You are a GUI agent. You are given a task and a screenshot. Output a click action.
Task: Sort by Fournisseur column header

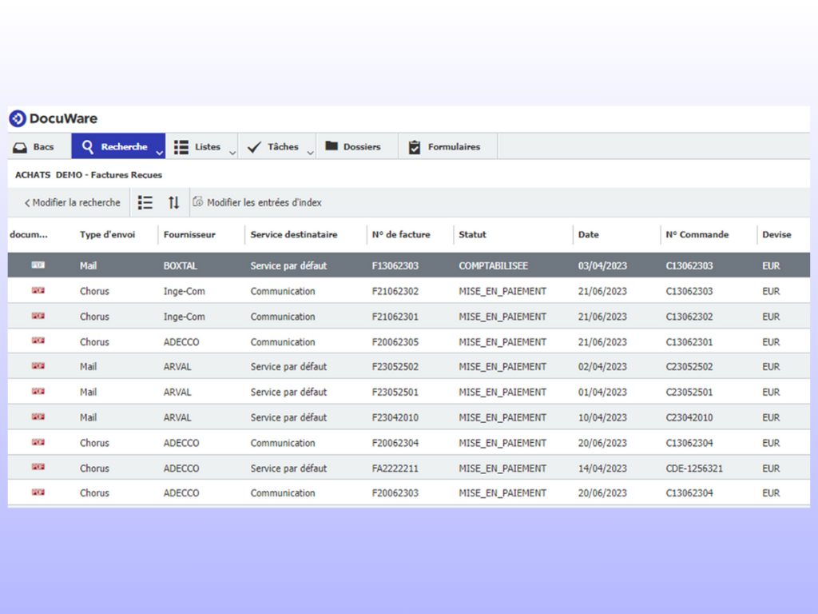click(189, 234)
